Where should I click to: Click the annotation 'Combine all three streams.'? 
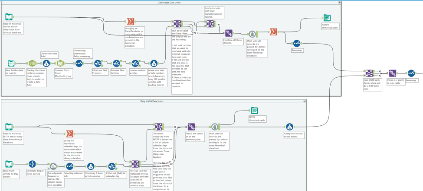click(232, 41)
